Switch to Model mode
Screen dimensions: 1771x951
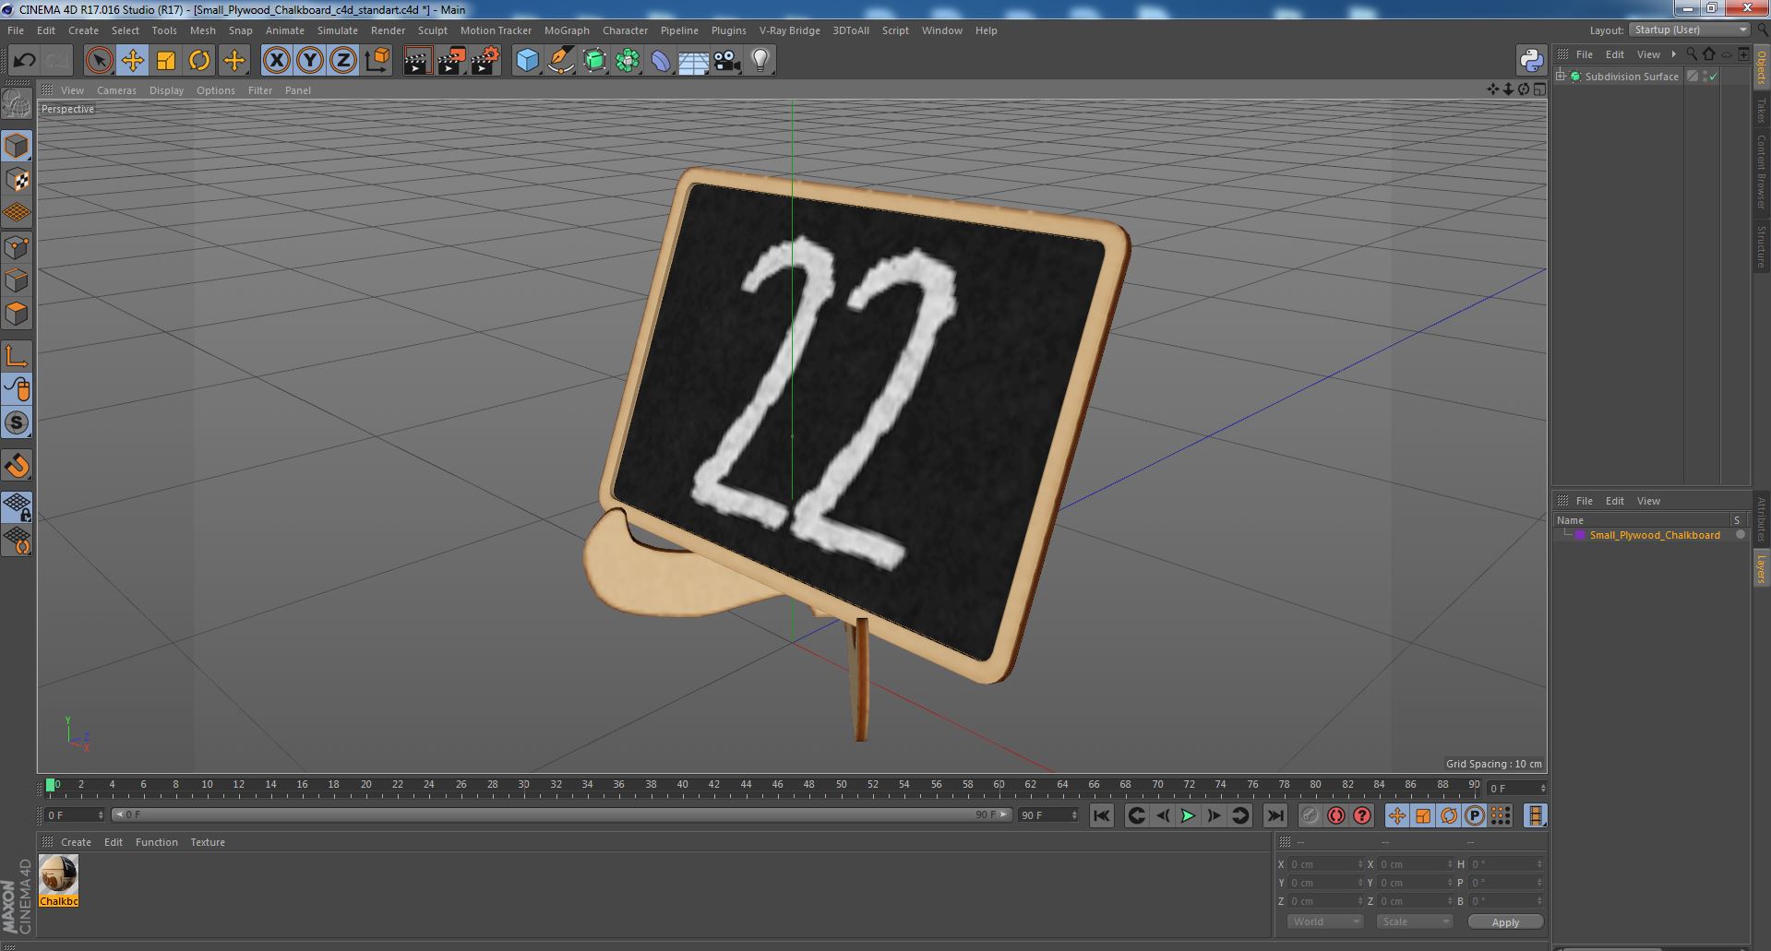[x=17, y=146]
